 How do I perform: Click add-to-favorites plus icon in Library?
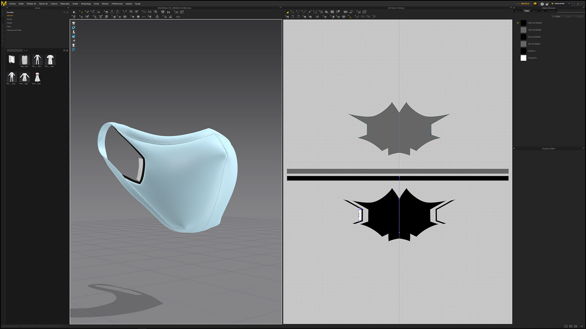click(64, 12)
